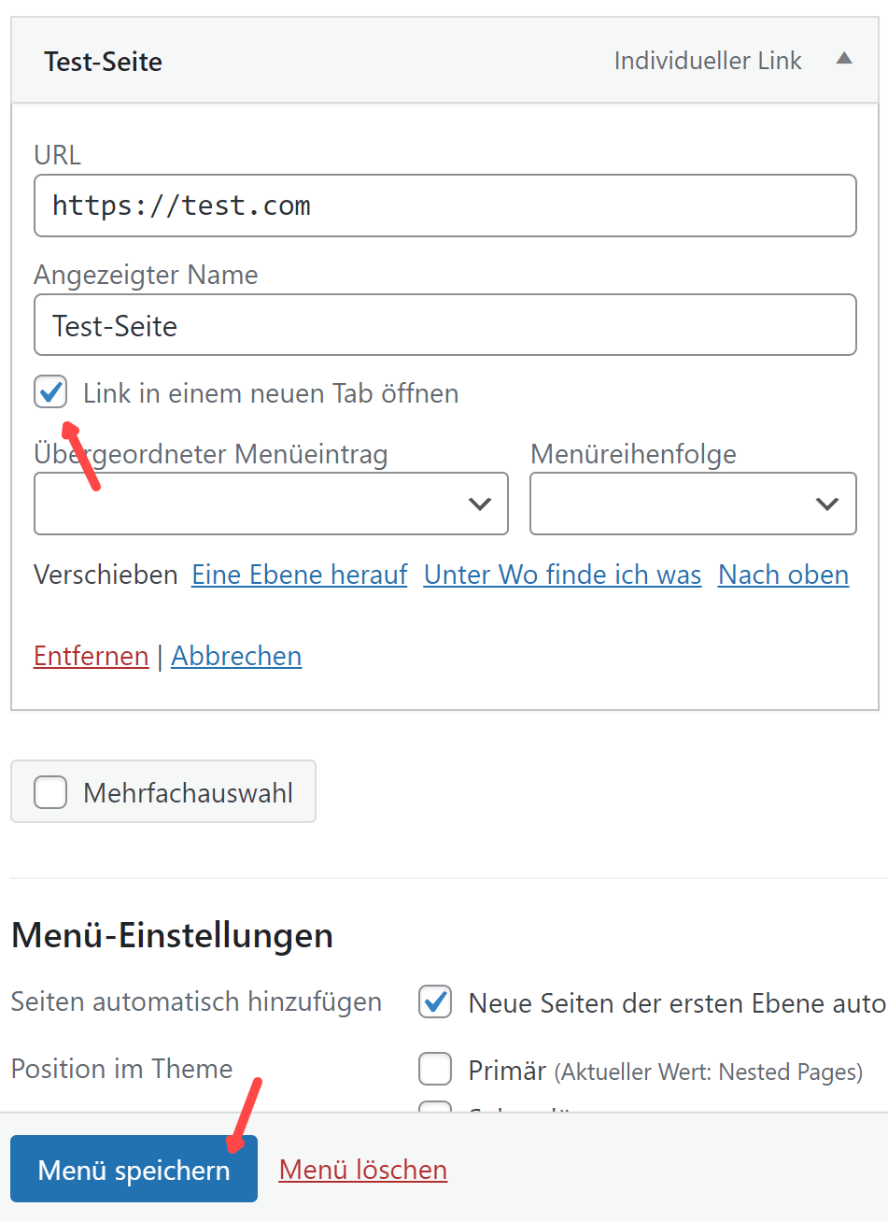The image size is (888, 1221).
Task: Disable Neue Seiten der ersten Ebene checkbox
Action: pos(435,1001)
